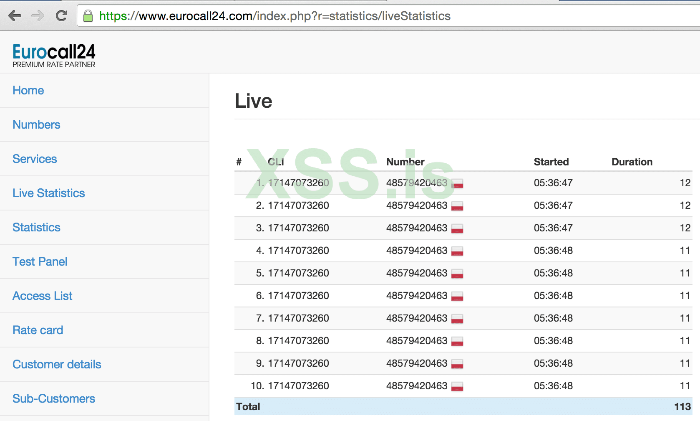Click the CLI column header
Screen dimensions: 700x421
(x=276, y=162)
